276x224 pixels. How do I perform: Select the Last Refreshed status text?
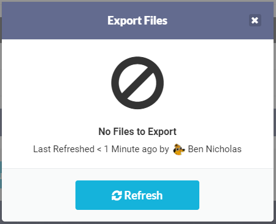click(101, 149)
